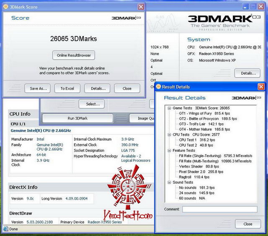
Task: Click Game Tests 3DMark Score label
Action: click(x=201, y=108)
